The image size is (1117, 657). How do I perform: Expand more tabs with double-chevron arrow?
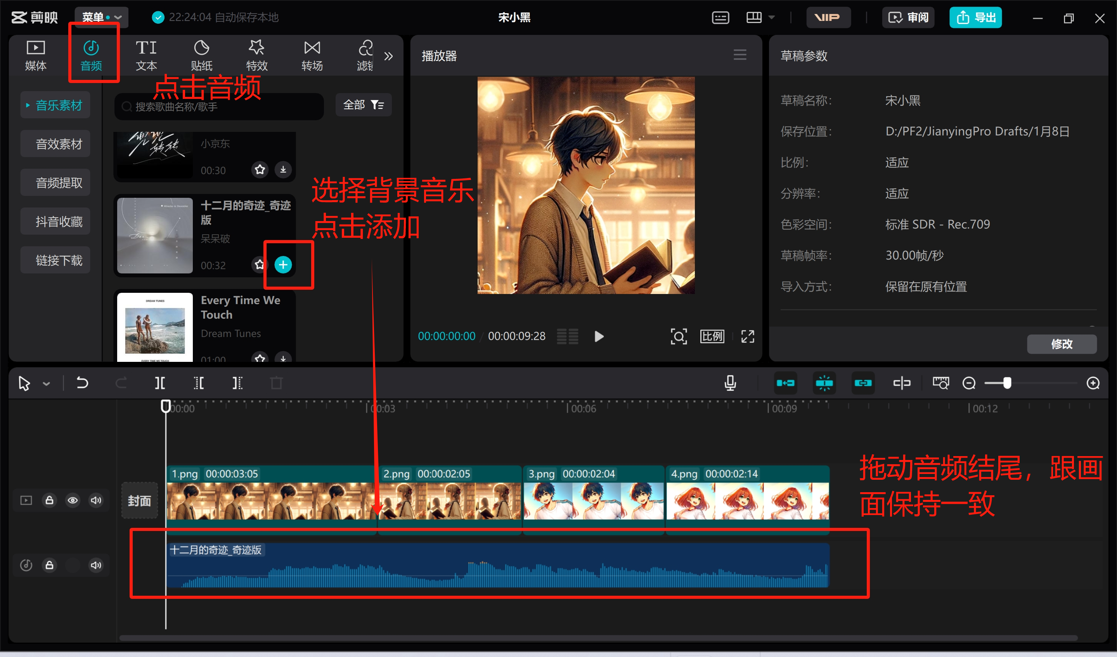tap(389, 56)
